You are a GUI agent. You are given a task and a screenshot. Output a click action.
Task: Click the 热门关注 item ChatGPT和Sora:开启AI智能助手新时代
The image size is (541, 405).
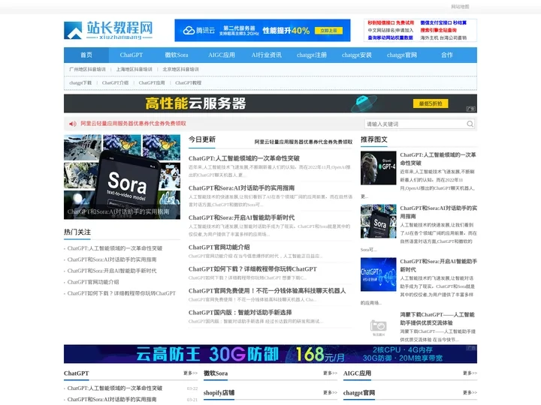112,271
